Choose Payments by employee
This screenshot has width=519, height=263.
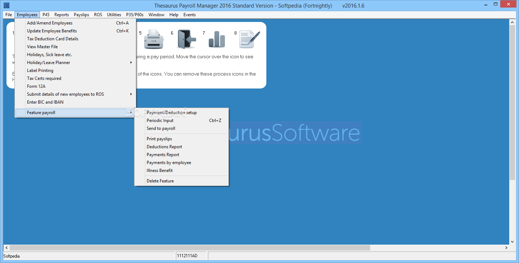[182, 163]
